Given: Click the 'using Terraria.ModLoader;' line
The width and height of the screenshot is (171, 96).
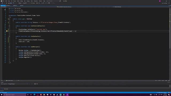Looking at the screenshot, I should click(x=19, y=12).
